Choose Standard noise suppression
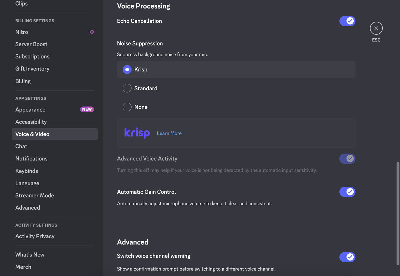400x276 pixels. pyautogui.click(x=127, y=88)
